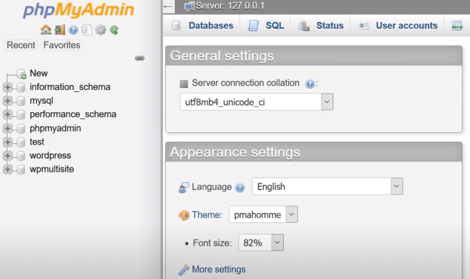Viewport: 470px width, 279px height.
Task: Switch to the SQL tab
Action: [266, 26]
